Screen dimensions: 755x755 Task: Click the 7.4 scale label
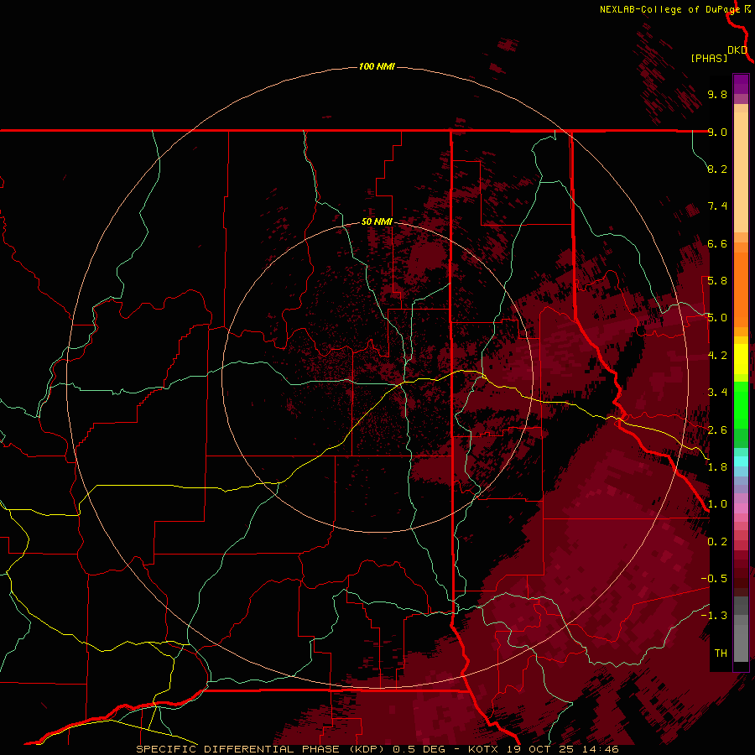tap(717, 206)
